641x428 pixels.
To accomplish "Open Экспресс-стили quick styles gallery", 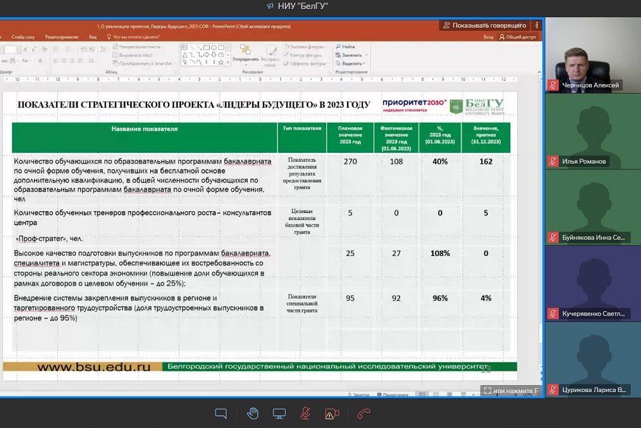I will (x=270, y=56).
